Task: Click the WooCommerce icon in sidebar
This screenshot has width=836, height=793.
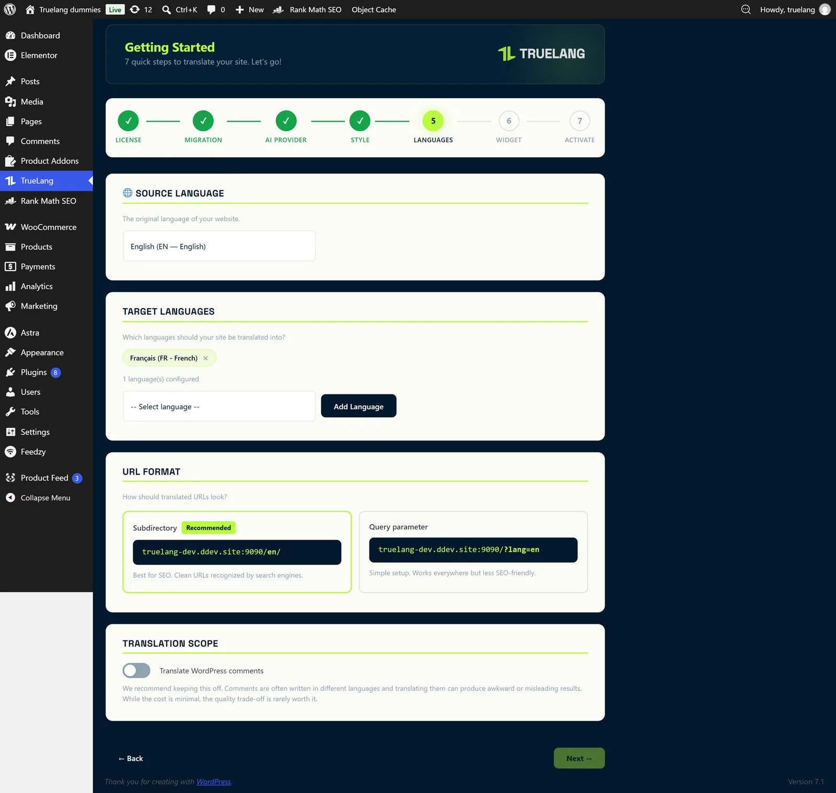Action: pyautogui.click(x=10, y=227)
